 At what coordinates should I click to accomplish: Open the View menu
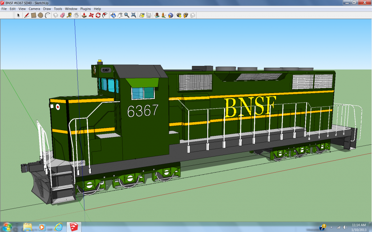click(22, 9)
